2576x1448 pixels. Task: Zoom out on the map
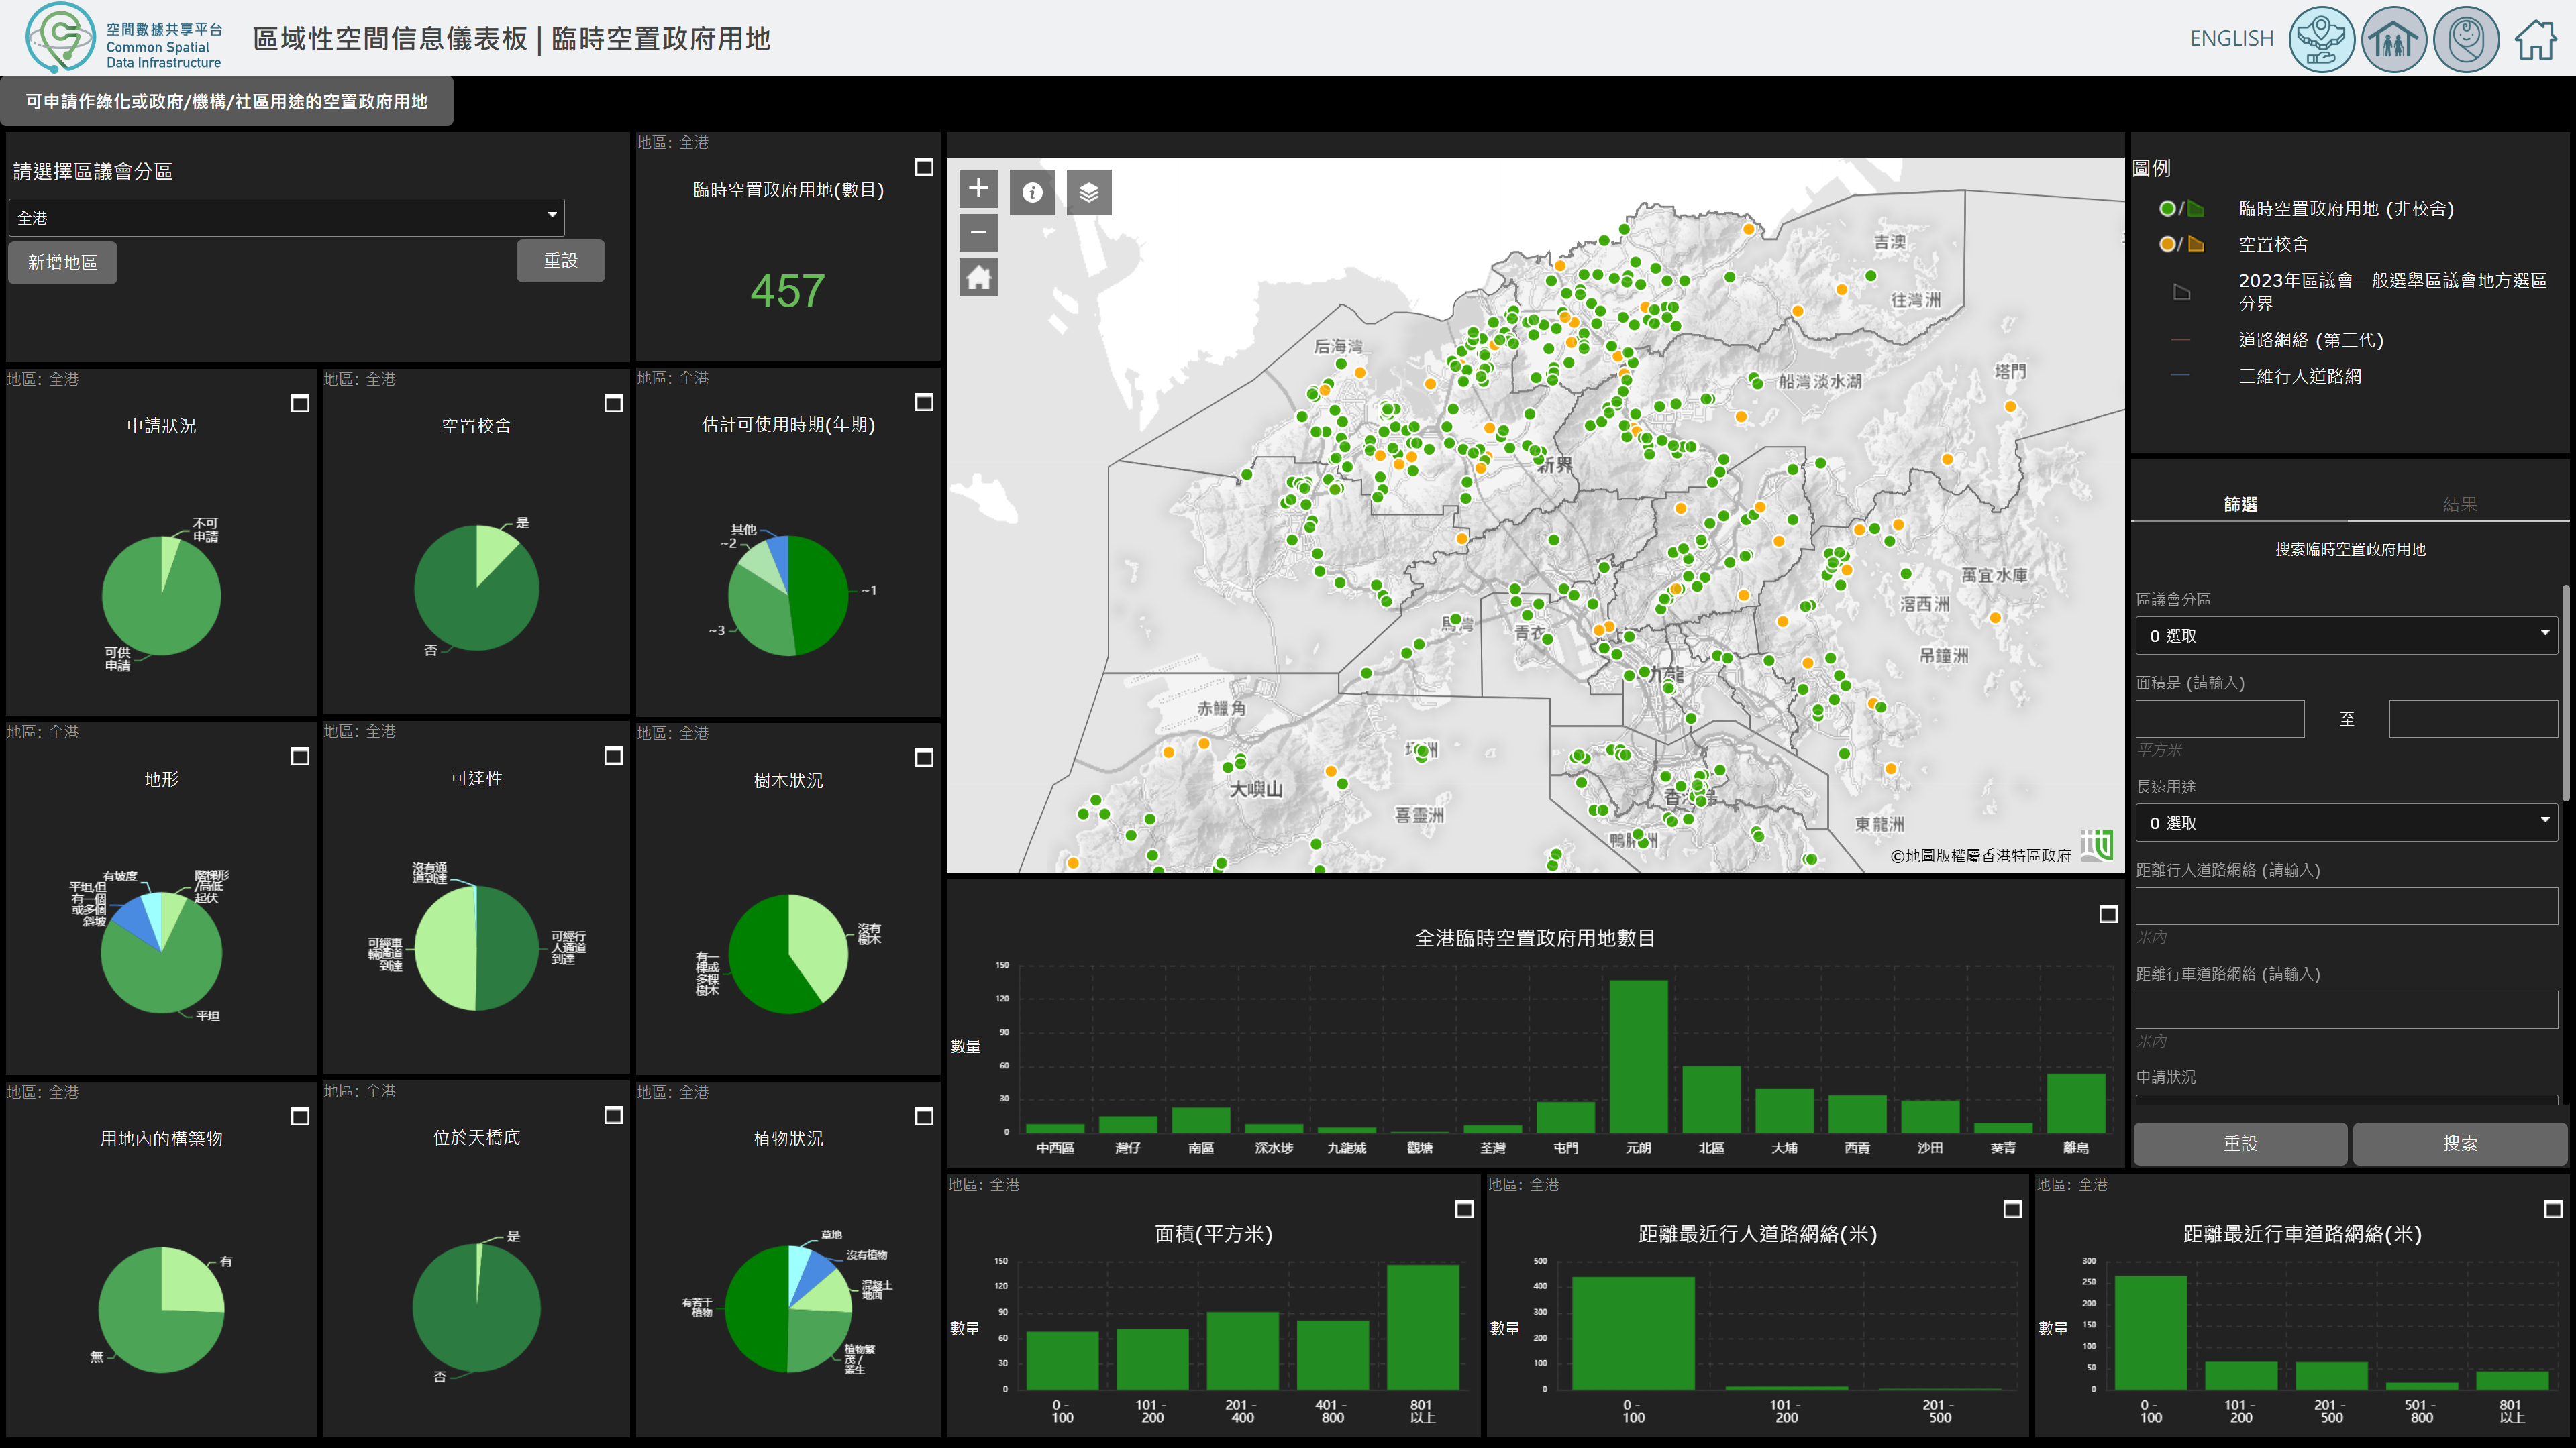[x=978, y=233]
